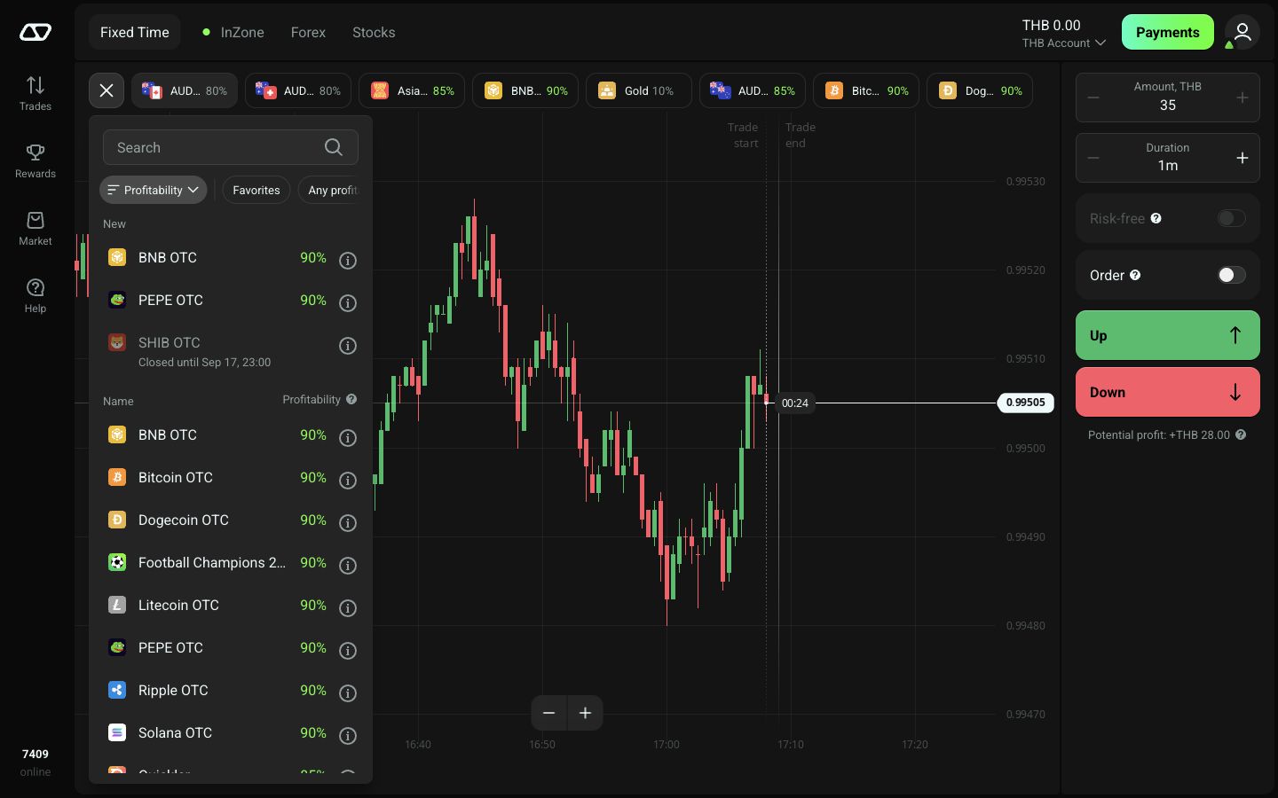Expand the Profitability sort dropdown
The width and height of the screenshot is (1278, 798).
tap(154, 190)
